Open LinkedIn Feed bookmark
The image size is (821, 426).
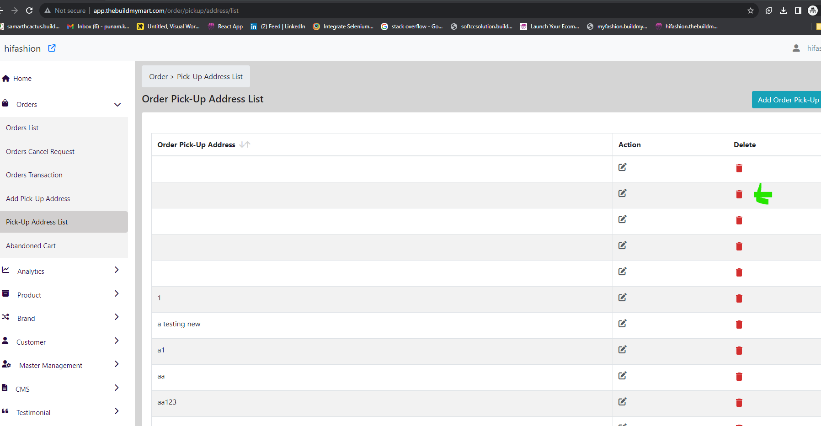click(x=278, y=27)
